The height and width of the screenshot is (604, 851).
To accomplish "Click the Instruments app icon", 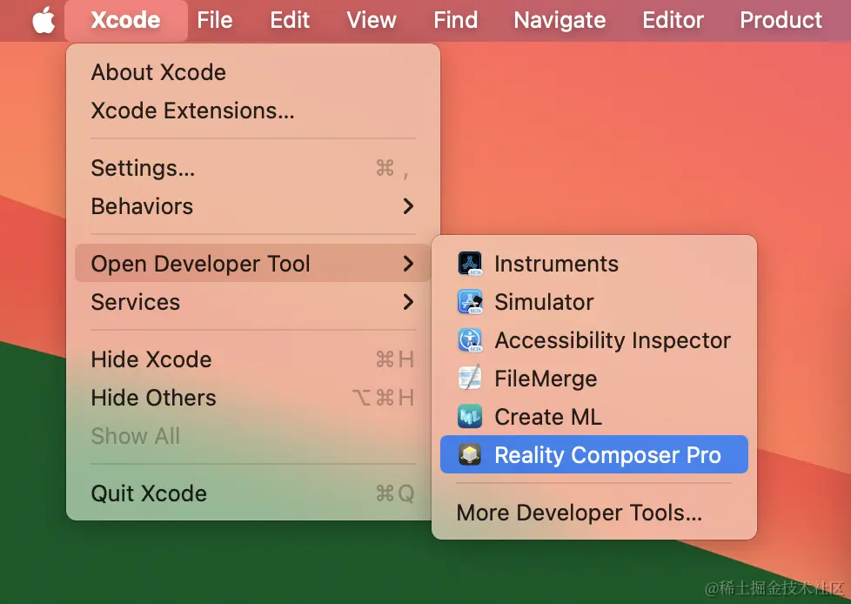I will tap(470, 264).
